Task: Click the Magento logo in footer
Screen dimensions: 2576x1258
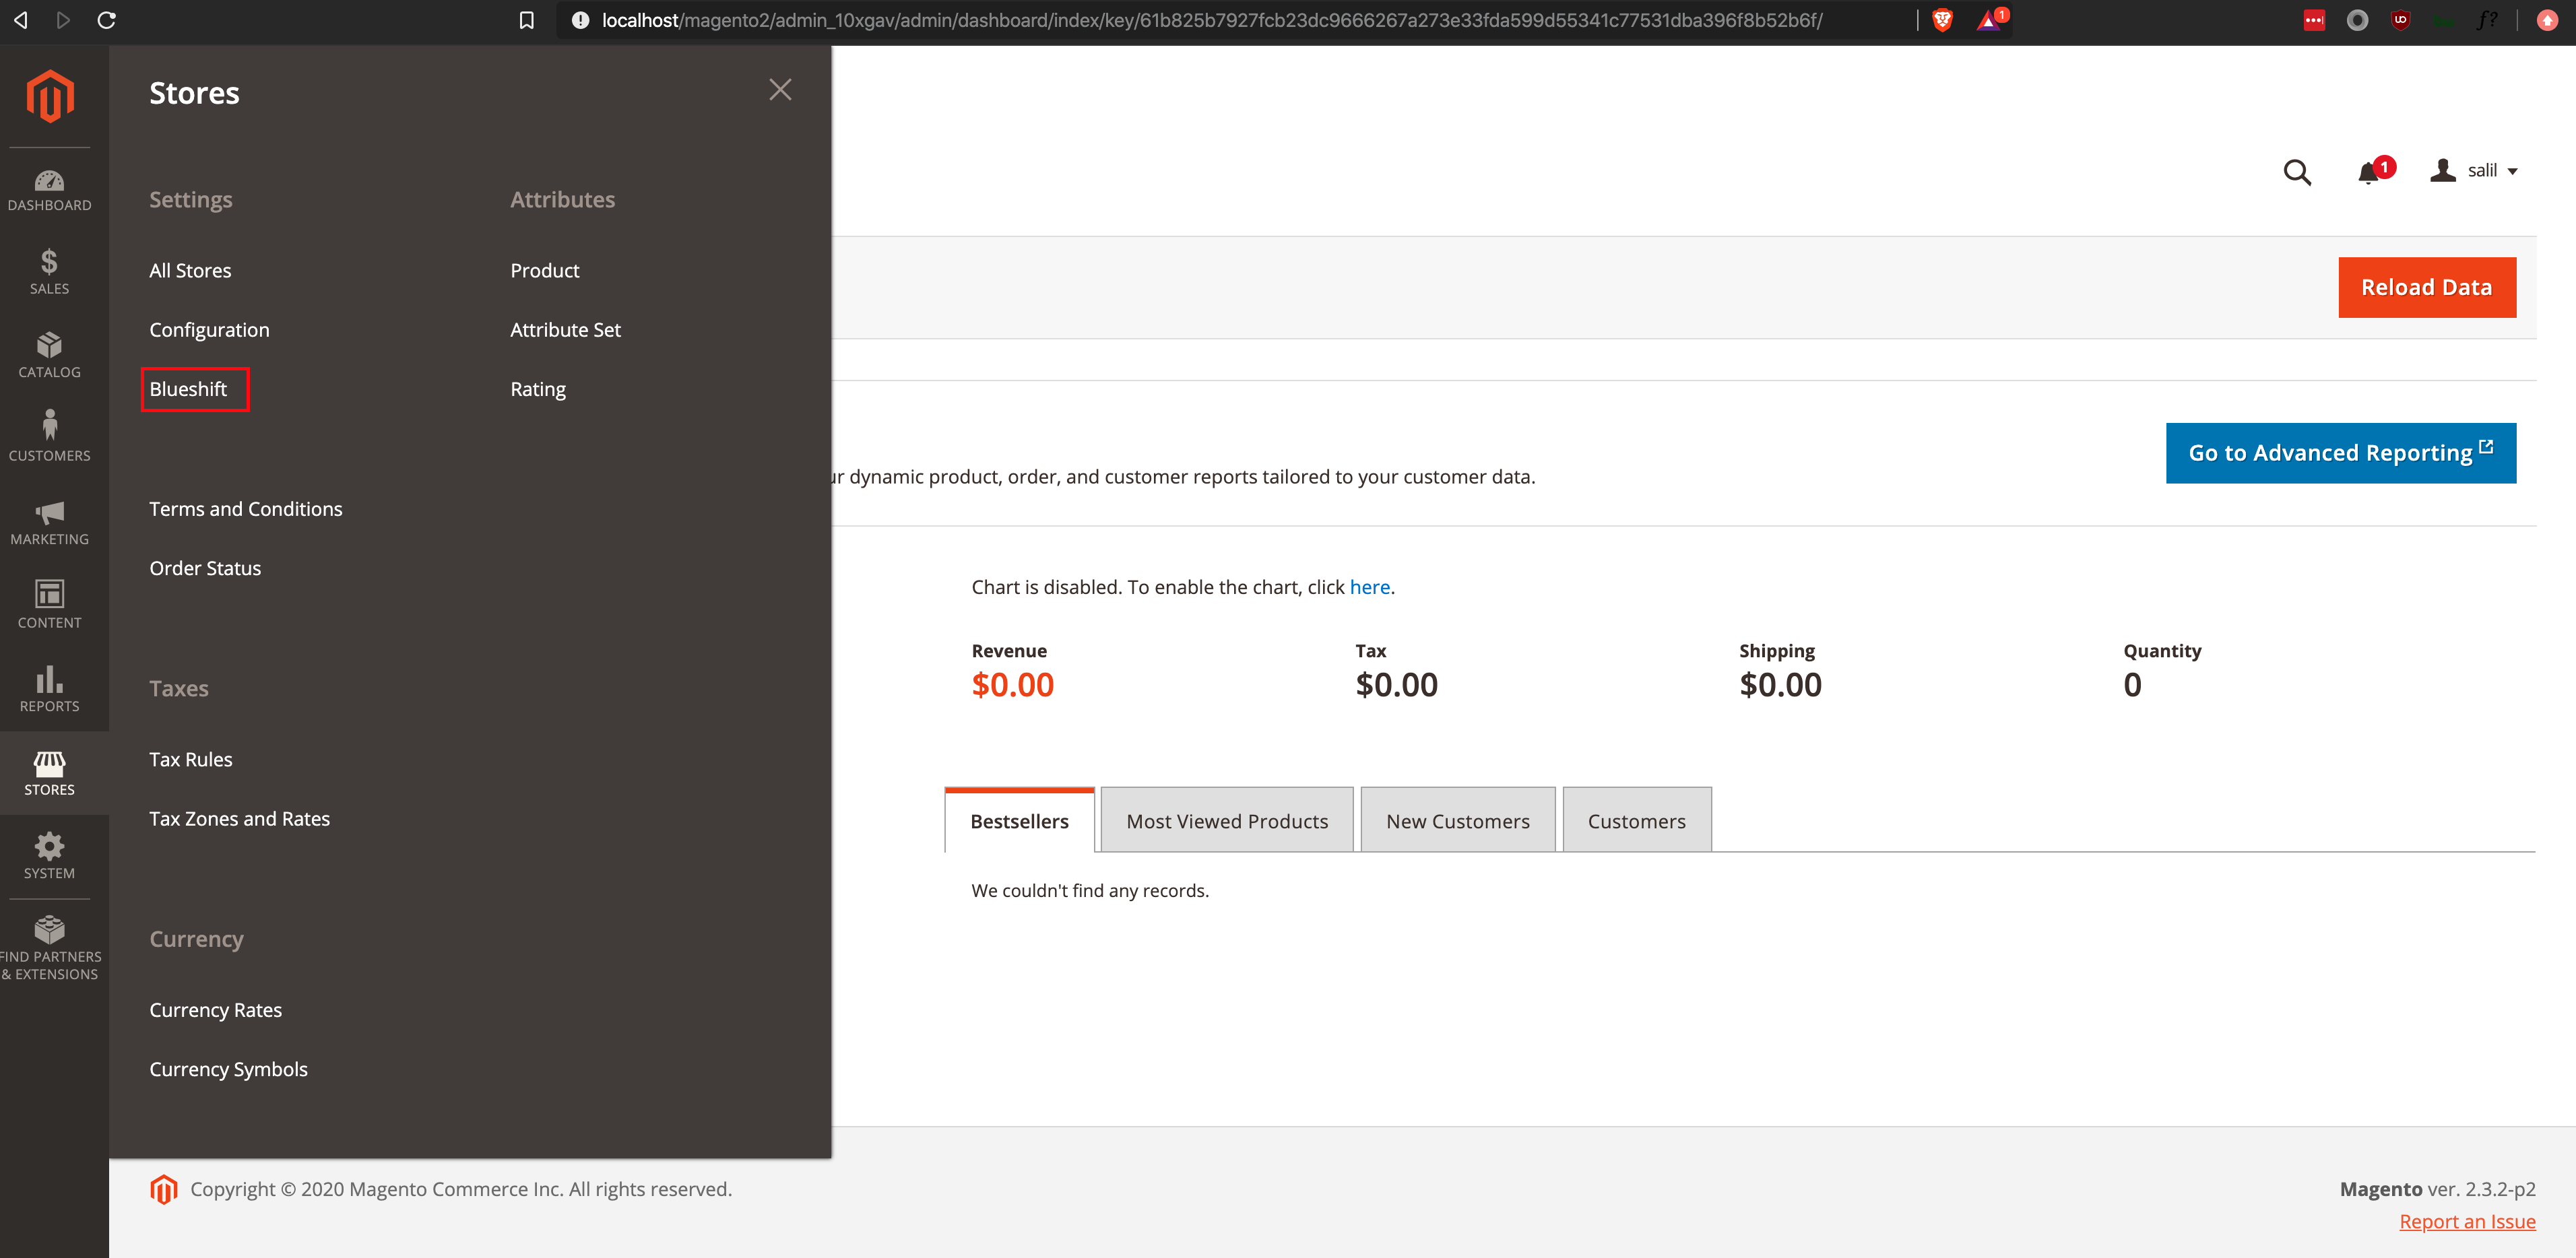Action: (164, 1189)
